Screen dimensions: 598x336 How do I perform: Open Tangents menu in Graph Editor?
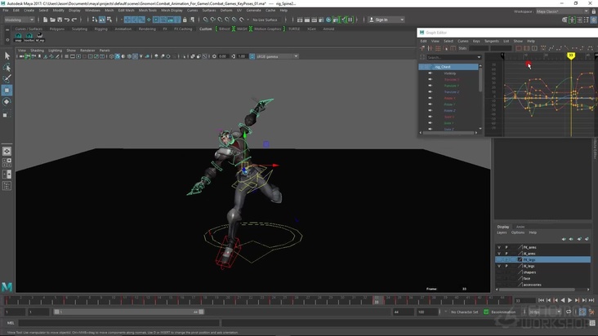[x=492, y=41]
